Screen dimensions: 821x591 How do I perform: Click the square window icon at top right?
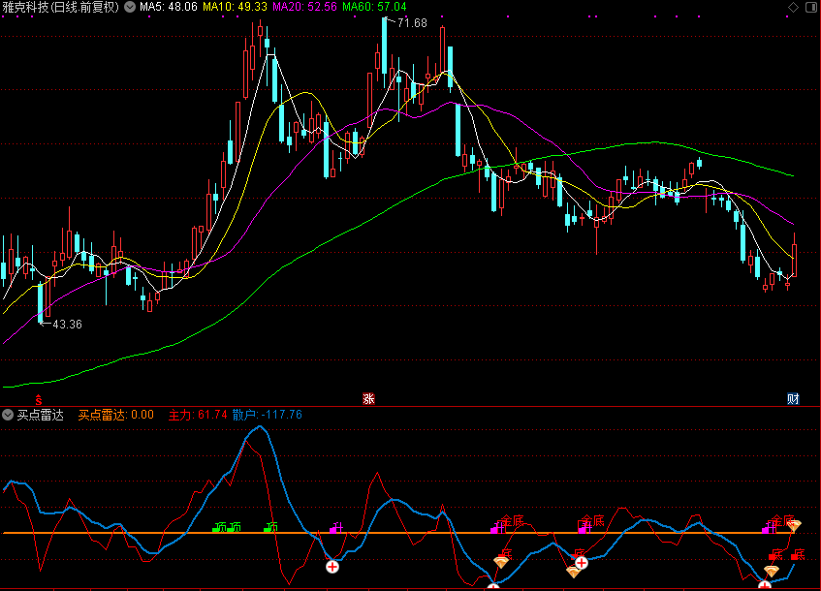pos(809,7)
